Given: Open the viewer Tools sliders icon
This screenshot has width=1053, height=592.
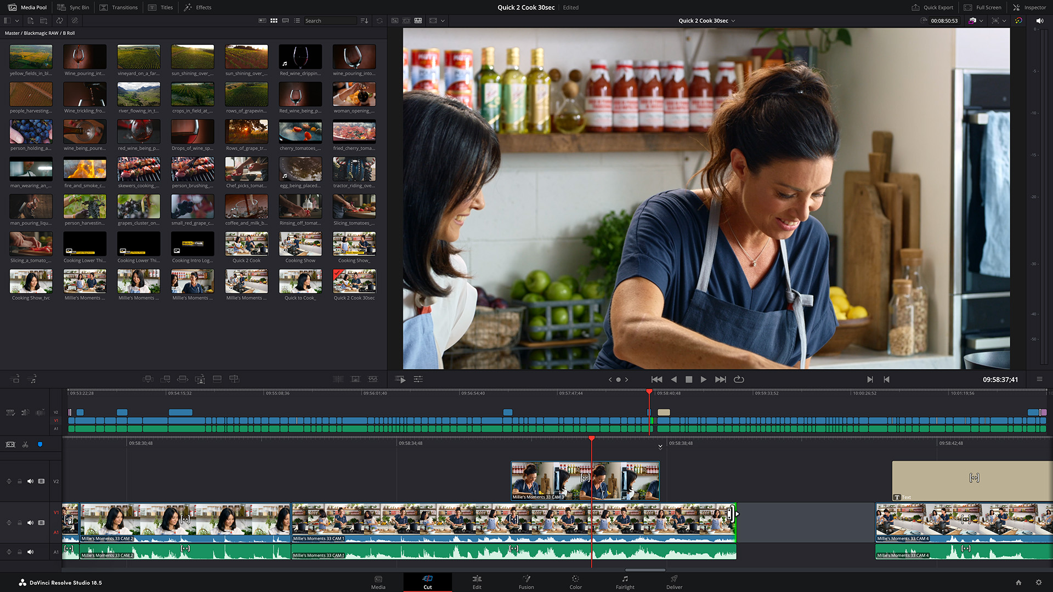Looking at the screenshot, I should coord(418,379).
